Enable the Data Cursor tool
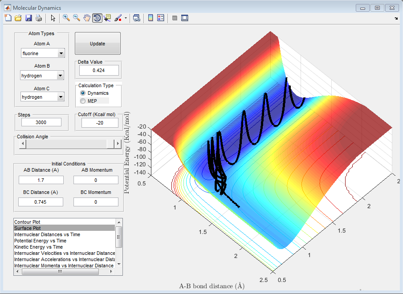 point(107,18)
